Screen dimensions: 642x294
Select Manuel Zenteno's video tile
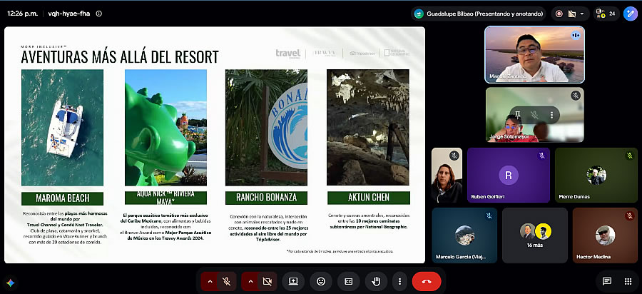(535, 55)
